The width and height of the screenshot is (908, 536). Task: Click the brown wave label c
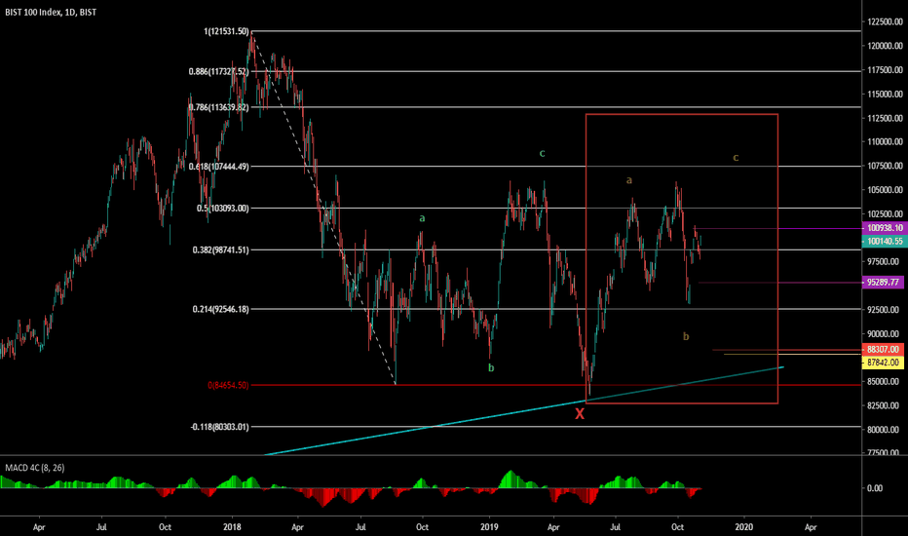[736, 157]
